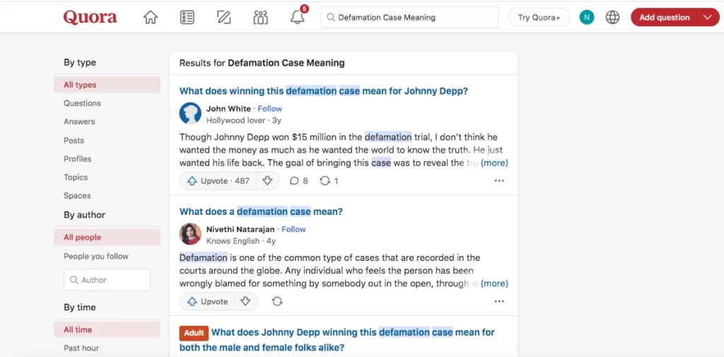Open Nivethi Natarajan's profile picture
This screenshot has width=724, height=357.
(x=190, y=234)
